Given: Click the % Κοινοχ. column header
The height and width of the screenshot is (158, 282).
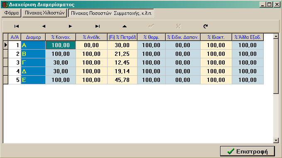Looking at the screenshot, I should [61, 37].
